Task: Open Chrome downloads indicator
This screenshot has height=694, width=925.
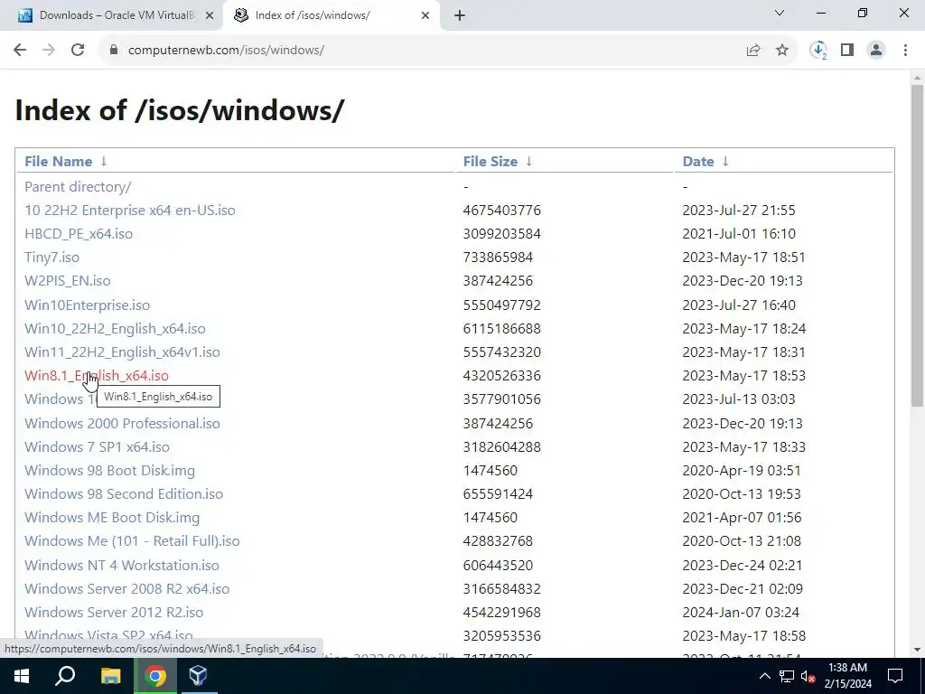Action: pos(818,51)
